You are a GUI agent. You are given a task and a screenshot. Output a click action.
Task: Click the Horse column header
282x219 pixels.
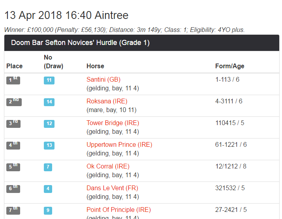tap(95, 66)
